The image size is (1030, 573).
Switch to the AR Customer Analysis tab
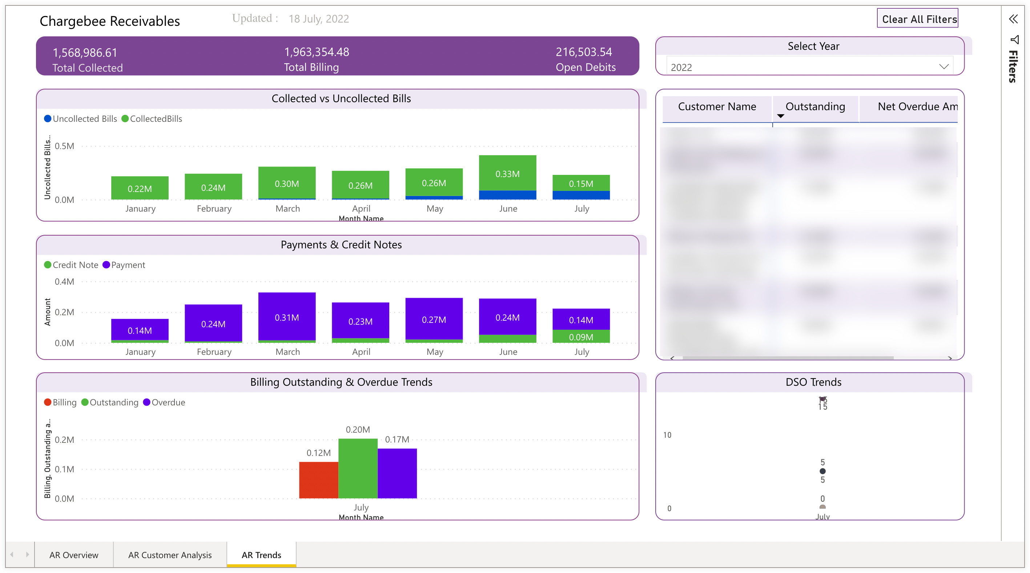click(x=170, y=555)
